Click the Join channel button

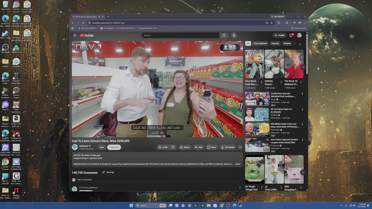pos(102,147)
